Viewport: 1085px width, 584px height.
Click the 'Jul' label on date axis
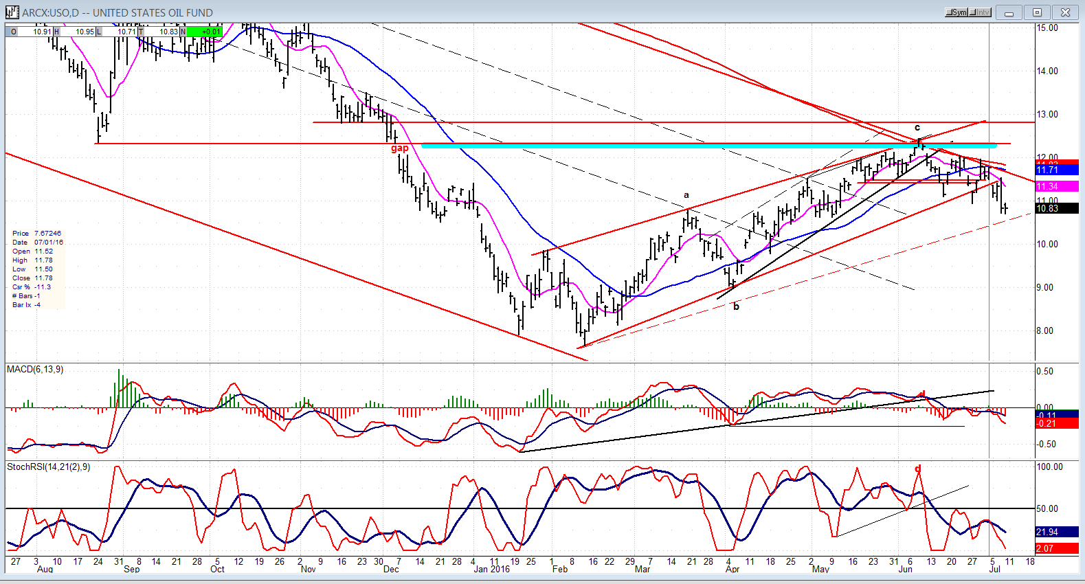pyautogui.click(x=994, y=570)
